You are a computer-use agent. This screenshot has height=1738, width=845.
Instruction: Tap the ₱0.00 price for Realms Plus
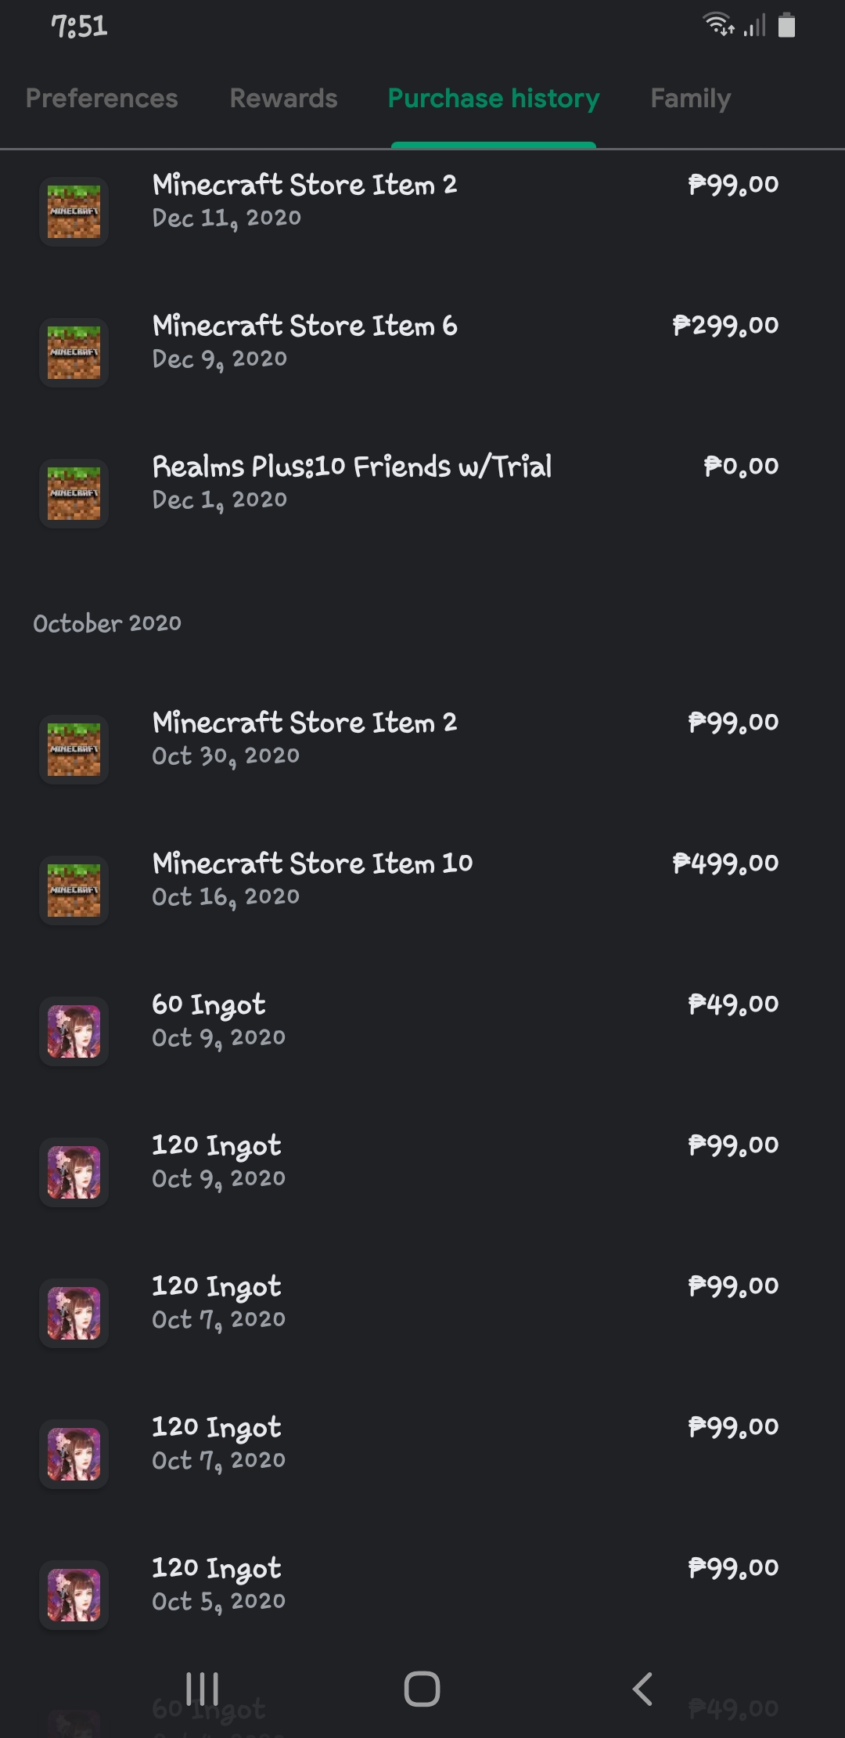tap(740, 467)
